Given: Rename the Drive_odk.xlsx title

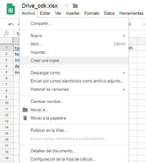Looking at the screenshot, I should point(39,6).
